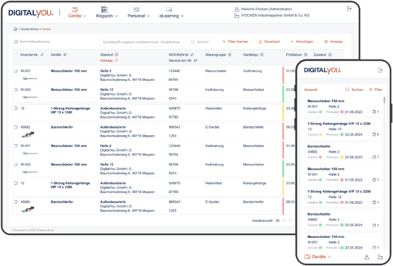
Task: Click the home icon in breadcrumb
Action: (x=16, y=29)
